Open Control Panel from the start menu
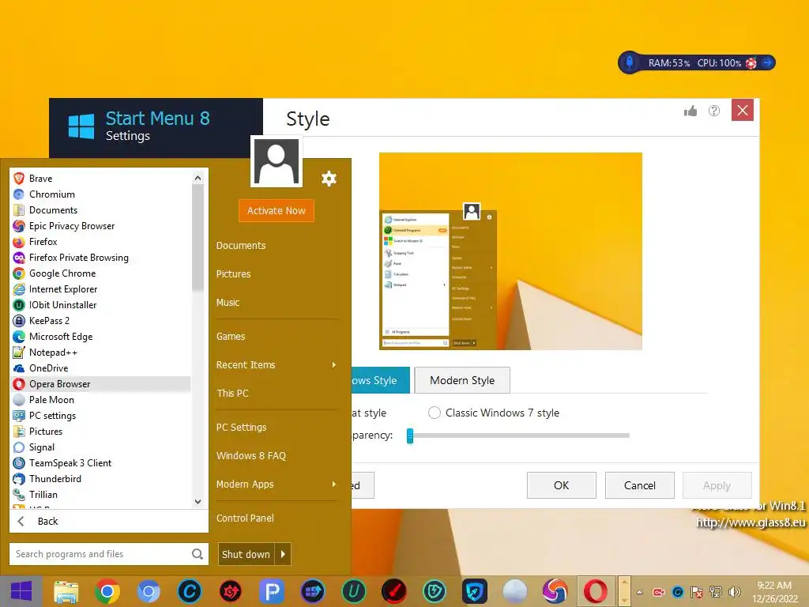The image size is (809, 607). tap(245, 518)
